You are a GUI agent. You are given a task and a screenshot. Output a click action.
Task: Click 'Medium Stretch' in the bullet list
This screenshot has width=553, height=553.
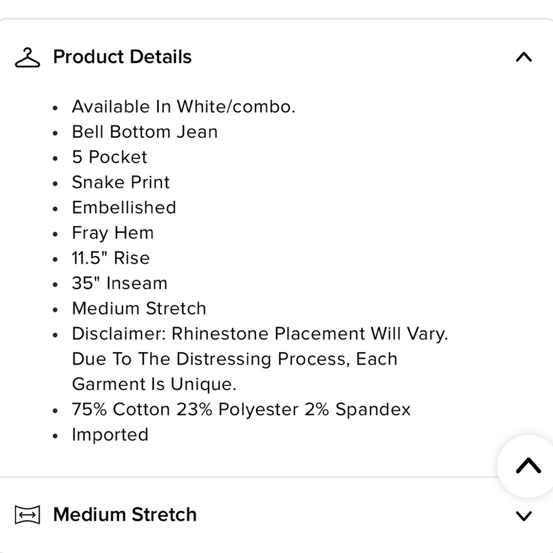click(x=139, y=308)
